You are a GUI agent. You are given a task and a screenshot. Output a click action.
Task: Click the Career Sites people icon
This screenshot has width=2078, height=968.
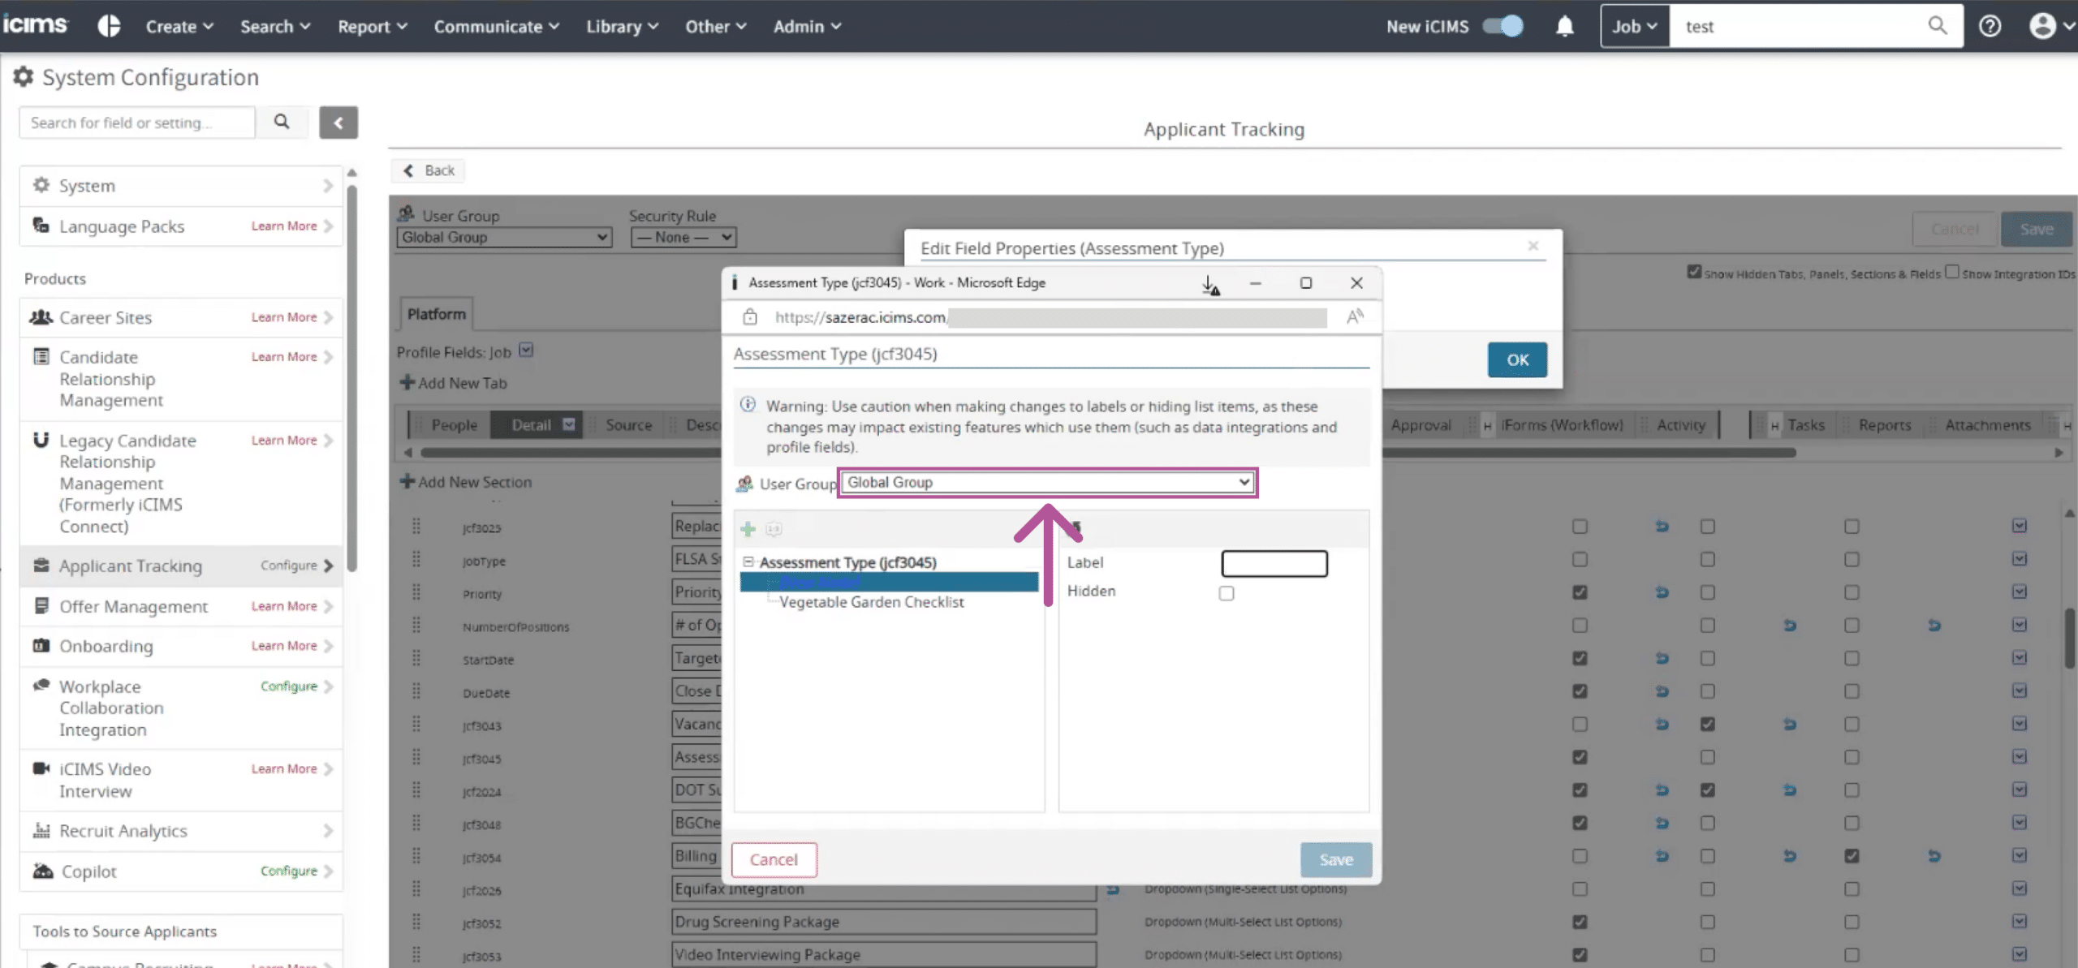(41, 316)
